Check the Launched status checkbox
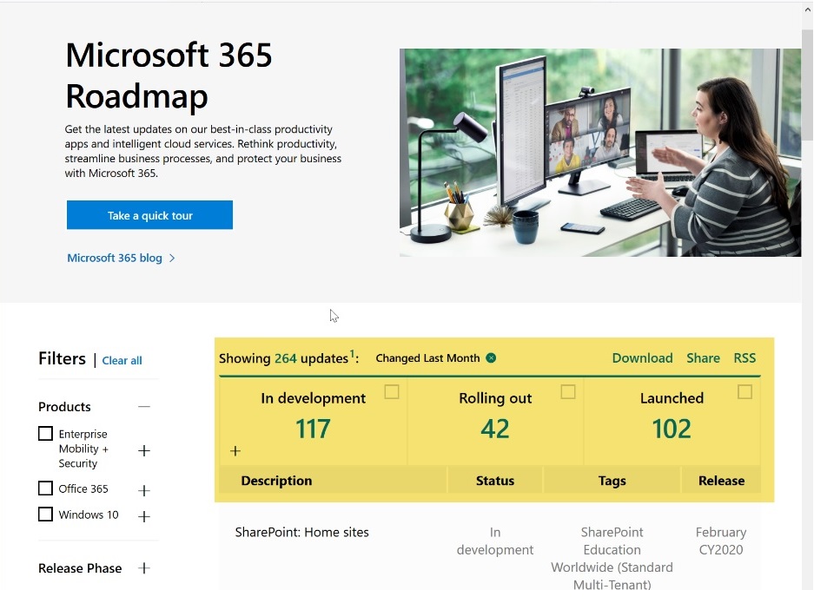The height and width of the screenshot is (603, 814). [x=745, y=392]
